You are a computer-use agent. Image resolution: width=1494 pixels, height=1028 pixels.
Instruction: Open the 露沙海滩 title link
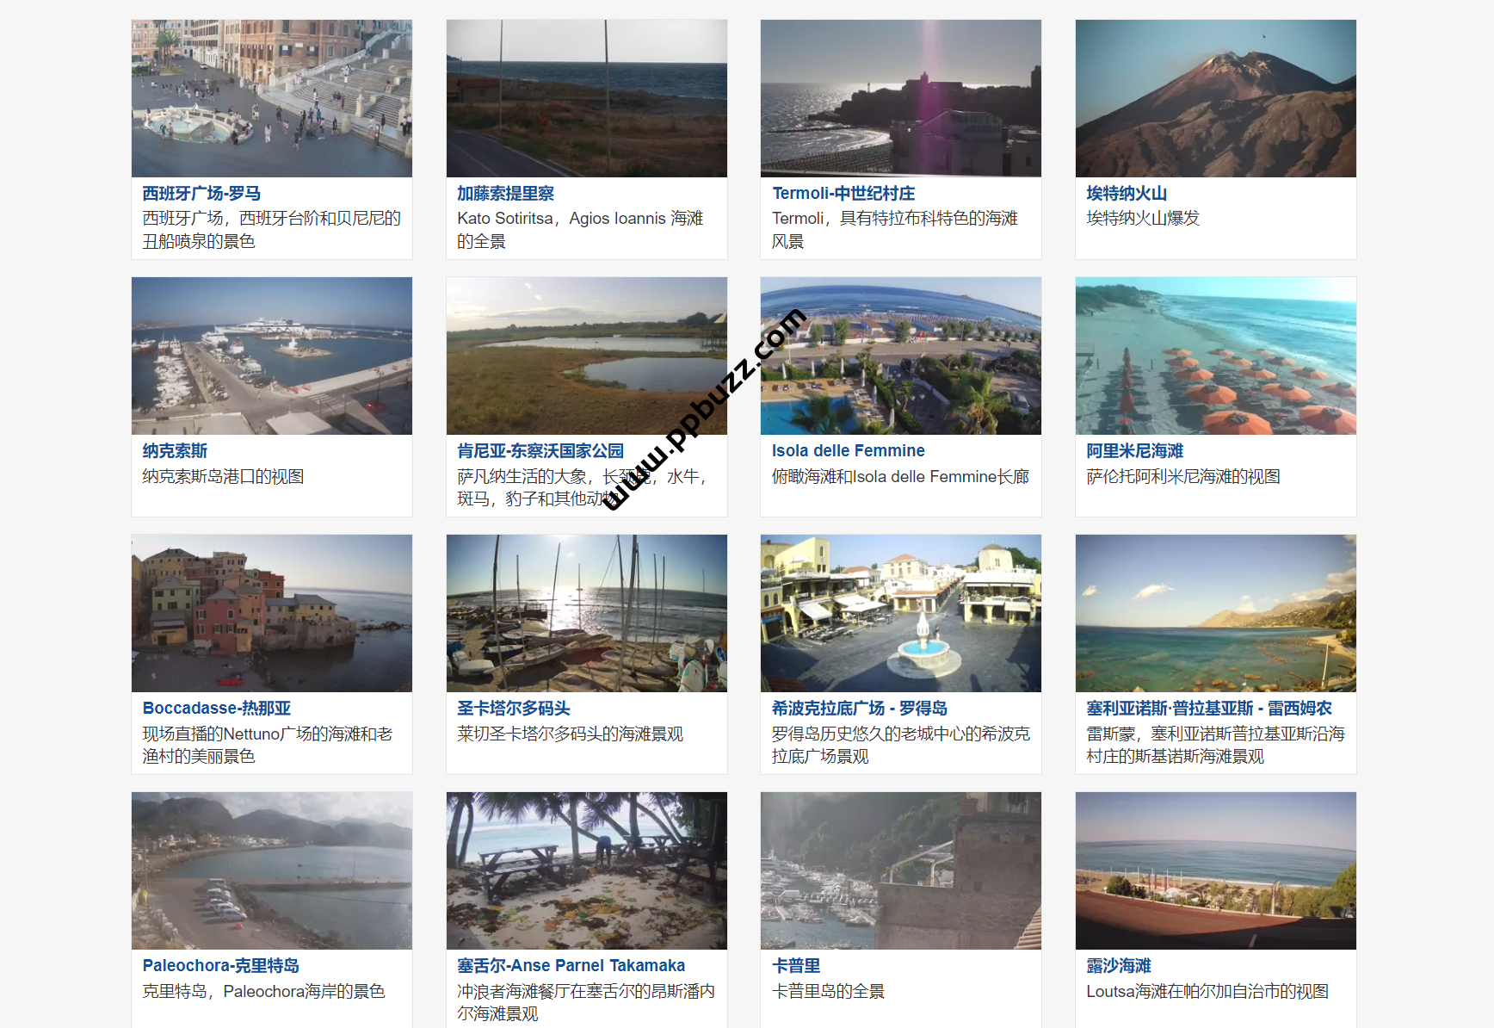coord(1118,966)
